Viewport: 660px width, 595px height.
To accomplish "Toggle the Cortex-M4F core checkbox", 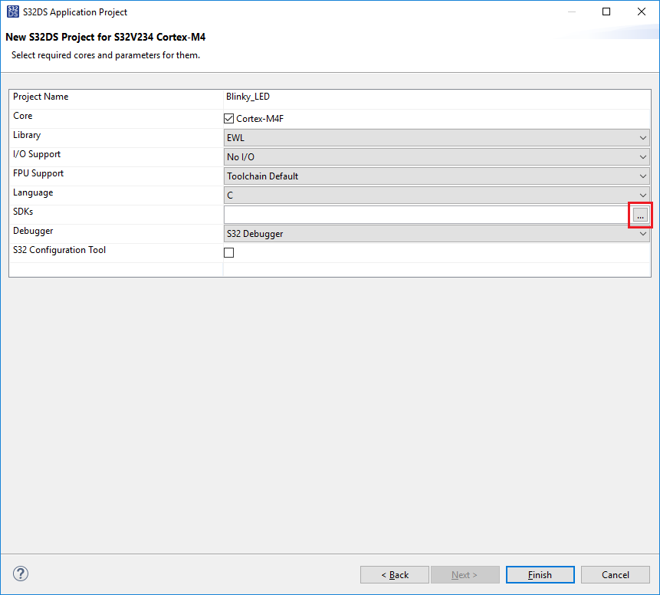I will (x=228, y=119).
